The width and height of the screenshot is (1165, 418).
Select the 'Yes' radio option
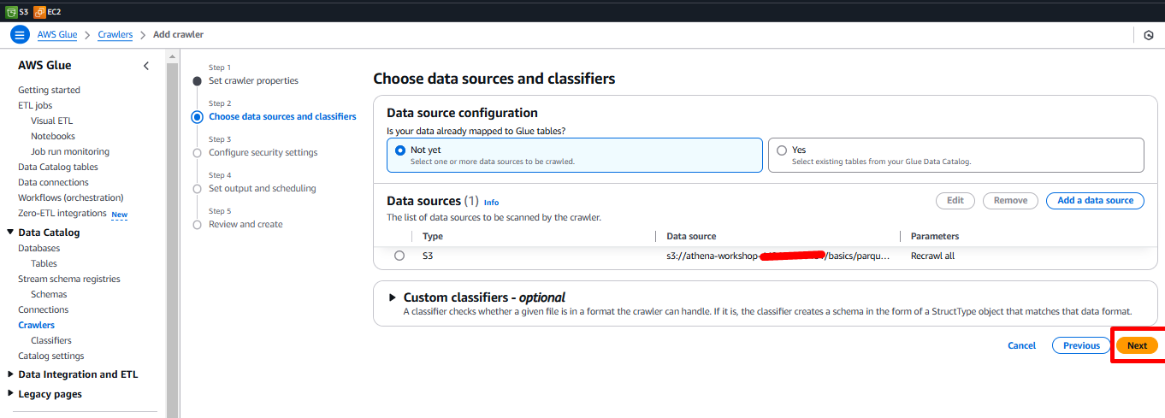(781, 150)
